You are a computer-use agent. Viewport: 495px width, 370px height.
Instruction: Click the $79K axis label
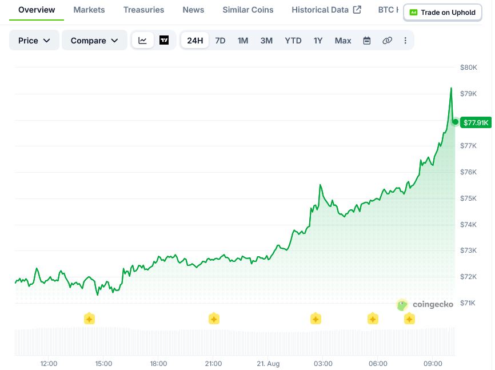click(469, 94)
